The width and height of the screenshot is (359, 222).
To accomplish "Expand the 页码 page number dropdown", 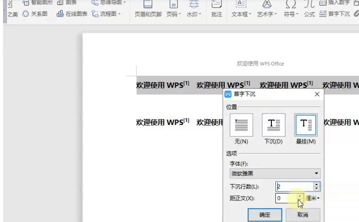I will pos(174,14).
